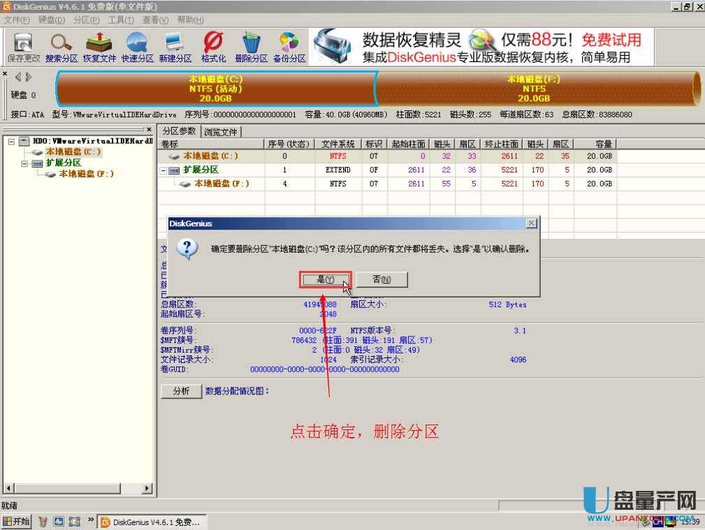The width and height of the screenshot is (705, 530).
Task: Collapse the 扩展分区 node in left tree
Action: pyautogui.click(x=24, y=163)
